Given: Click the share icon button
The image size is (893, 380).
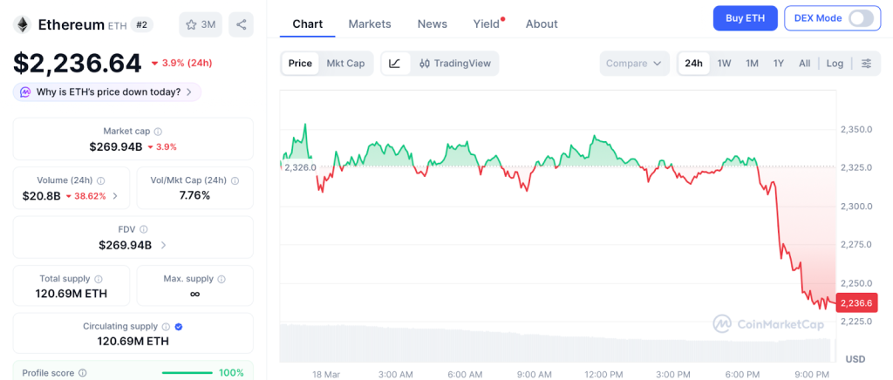Looking at the screenshot, I should point(241,24).
